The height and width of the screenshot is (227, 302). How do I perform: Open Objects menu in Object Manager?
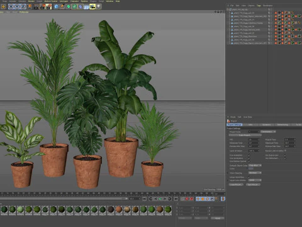pyautogui.click(x=251, y=6)
